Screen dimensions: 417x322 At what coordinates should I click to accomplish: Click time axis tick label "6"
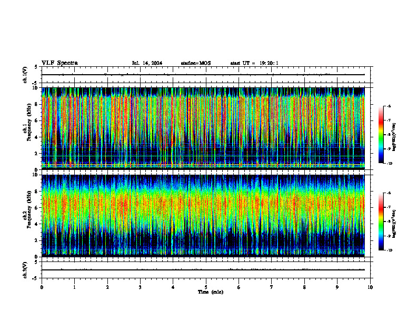[239, 287]
